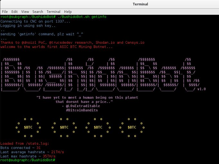Click the BushidoBot ASCII art banner

pos(103,75)
